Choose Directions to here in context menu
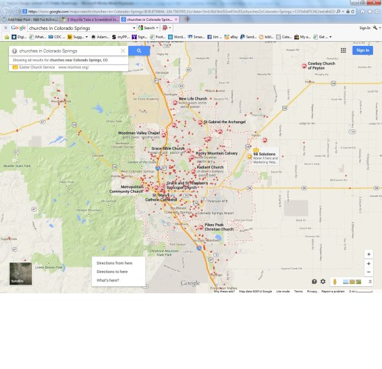The width and height of the screenshot is (382, 369). pos(112,272)
